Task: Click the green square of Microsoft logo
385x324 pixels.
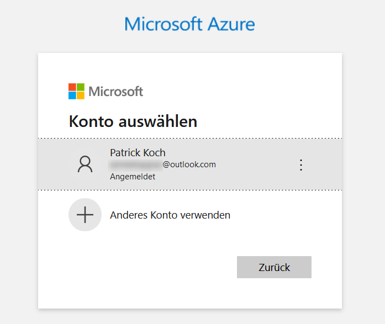Action: pos(81,87)
